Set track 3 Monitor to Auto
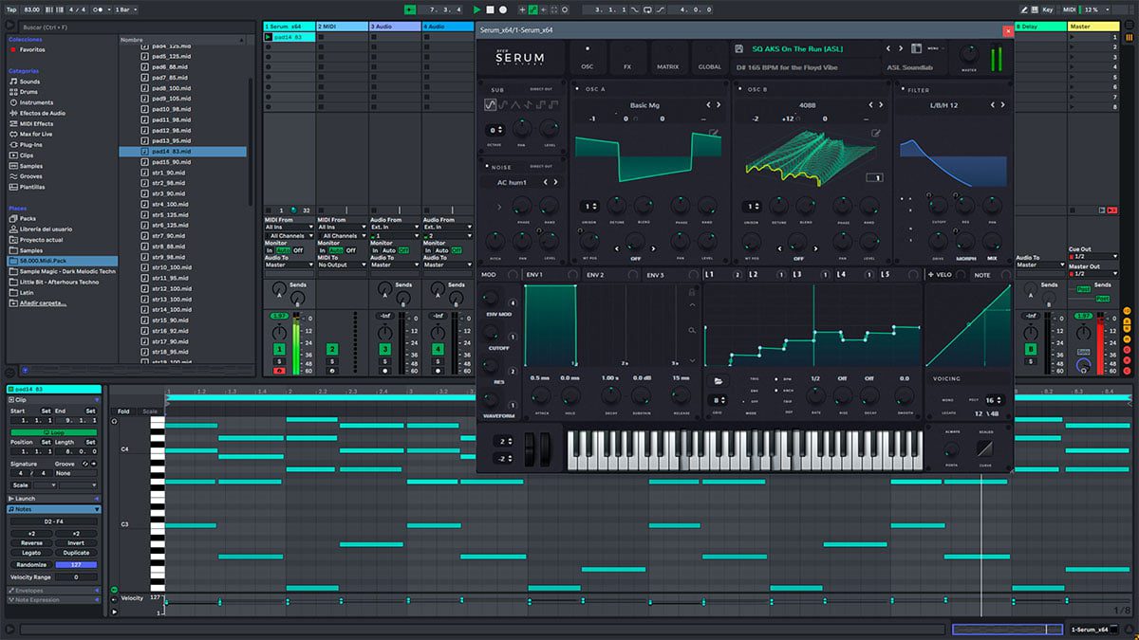The height and width of the screenshot is (640, 1139). [388, 250]
